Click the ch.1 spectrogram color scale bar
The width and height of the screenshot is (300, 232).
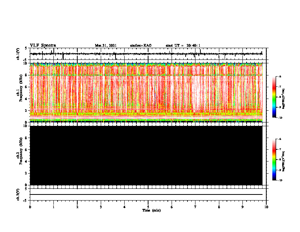[x=274, y=97]
